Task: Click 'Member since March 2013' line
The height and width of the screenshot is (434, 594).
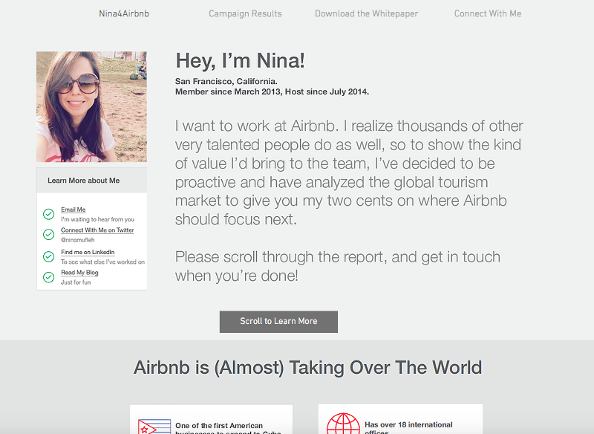Action: tap(272, 91)
